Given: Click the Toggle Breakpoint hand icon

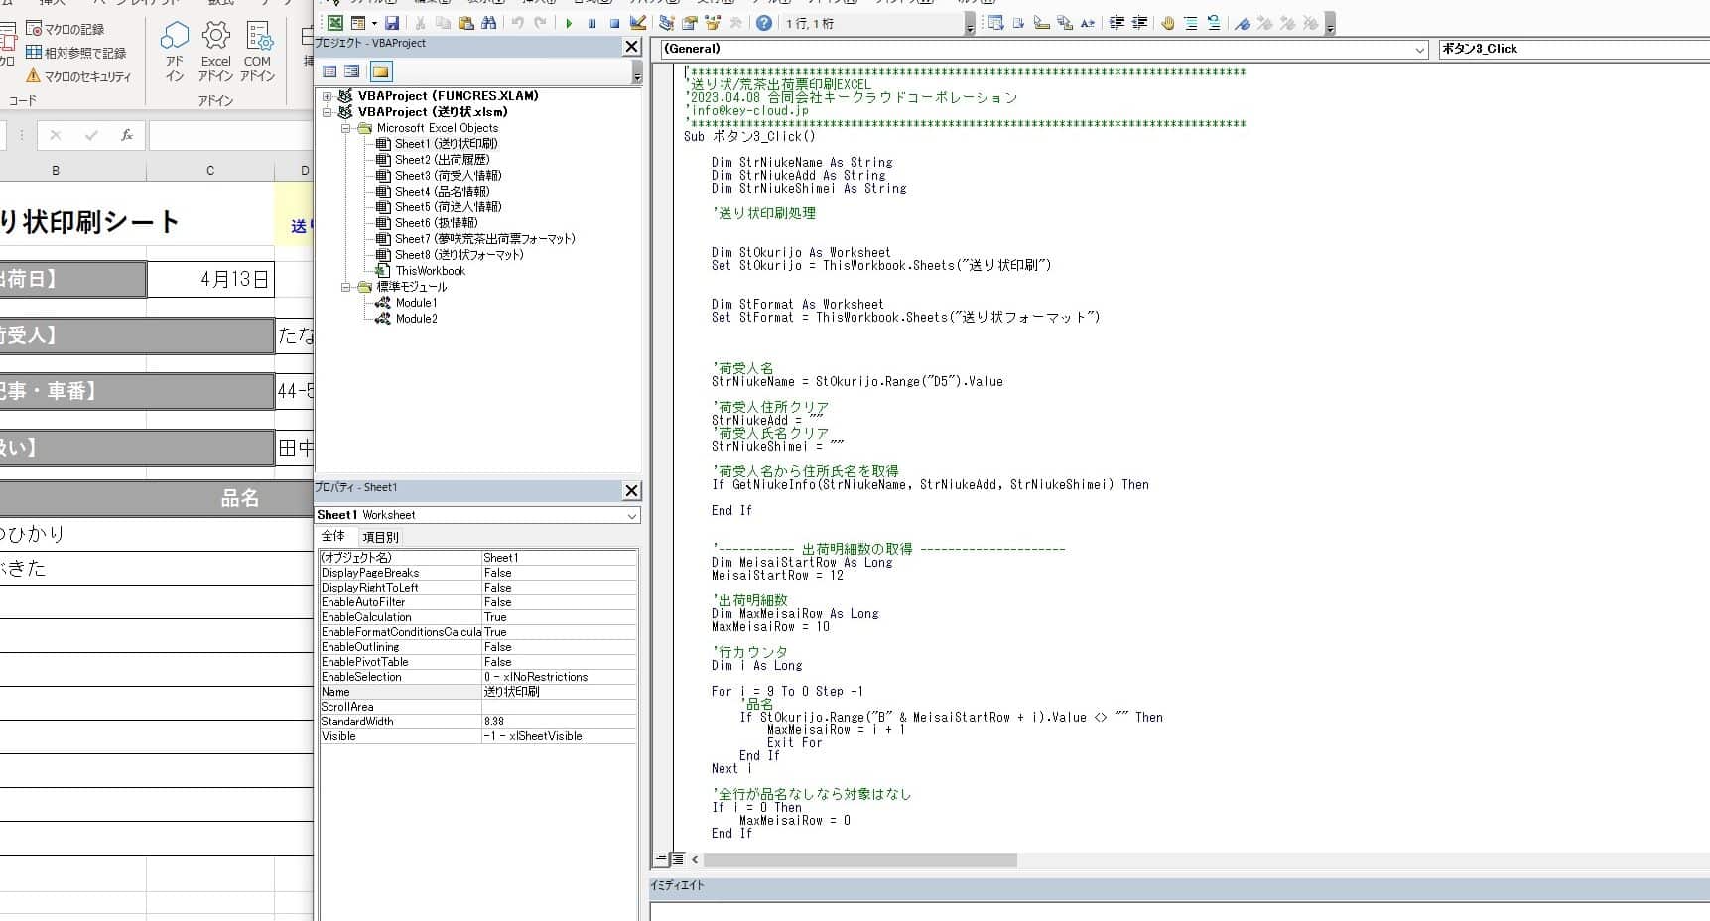Looking at the screenshot, I should coord(1168,23).
